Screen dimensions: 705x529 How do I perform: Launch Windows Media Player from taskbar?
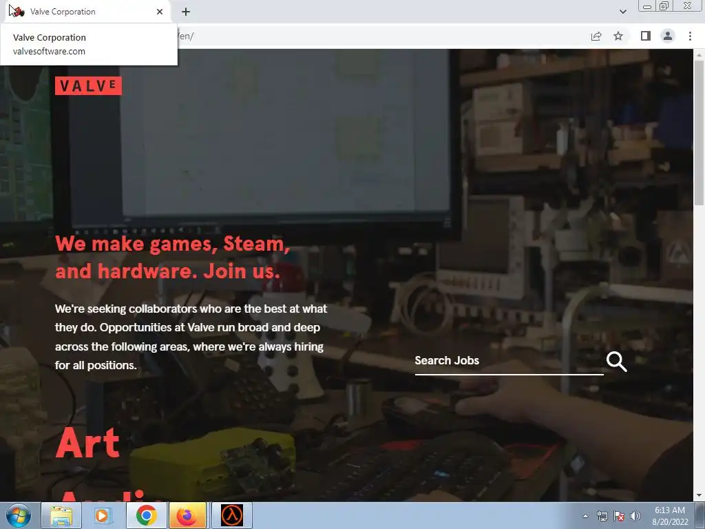pyautogui.click(x=103, y=515)
